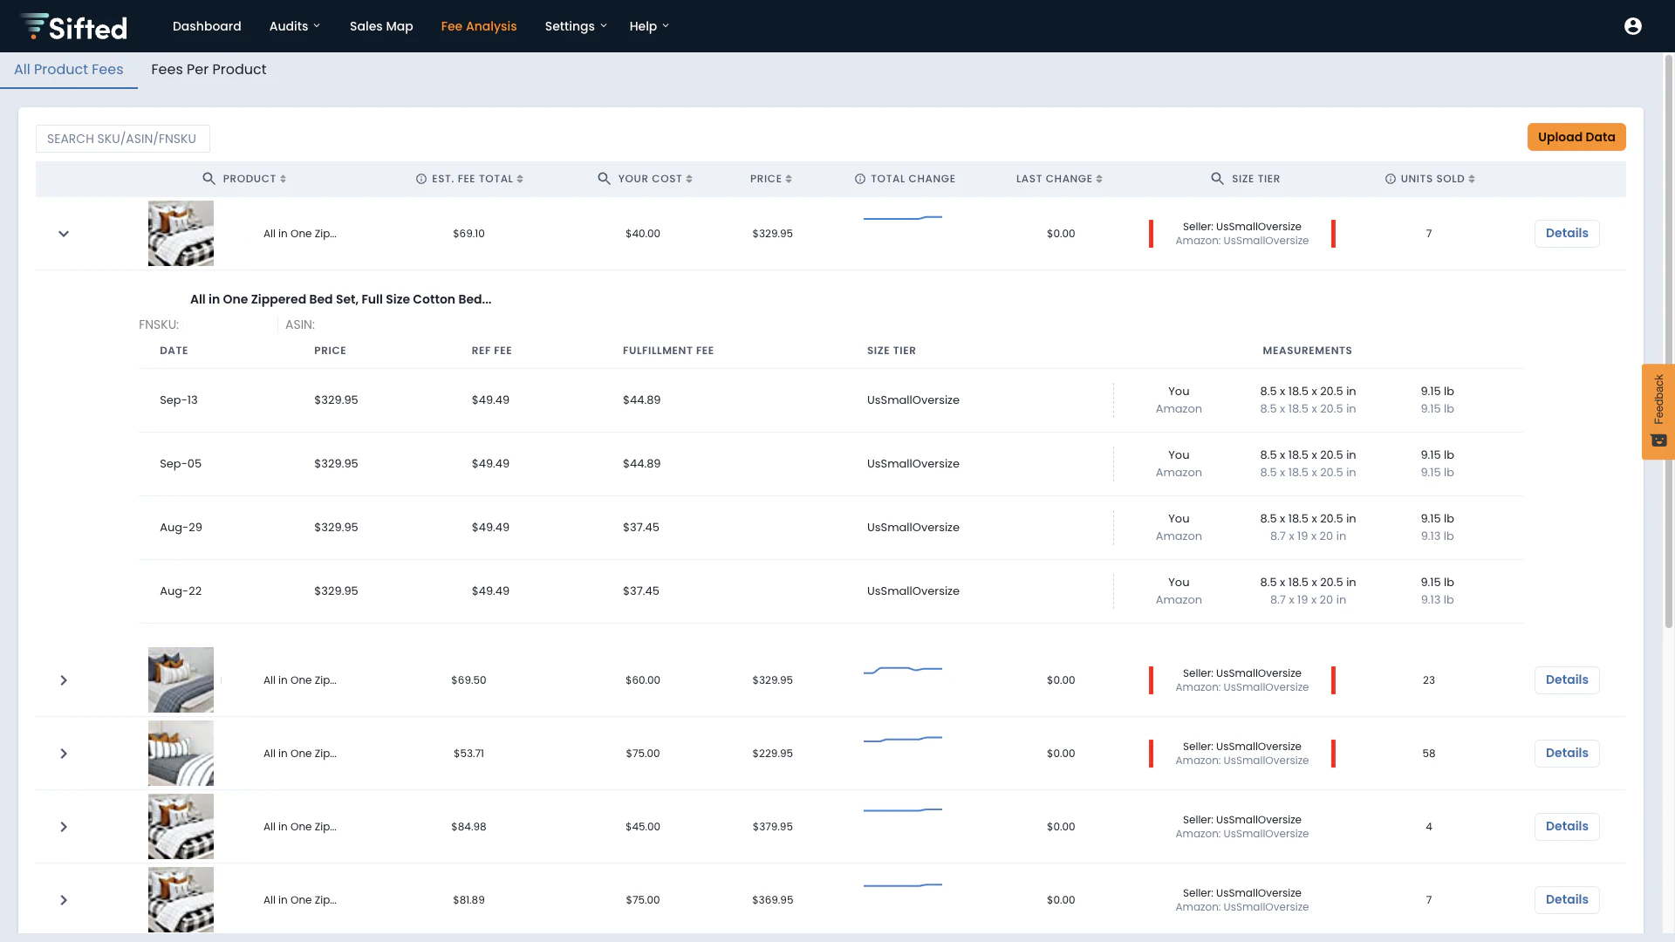This screenshot has width=1675, height=942.
Task: Click the search icon in Product column header
Action: tap(209, 179)
